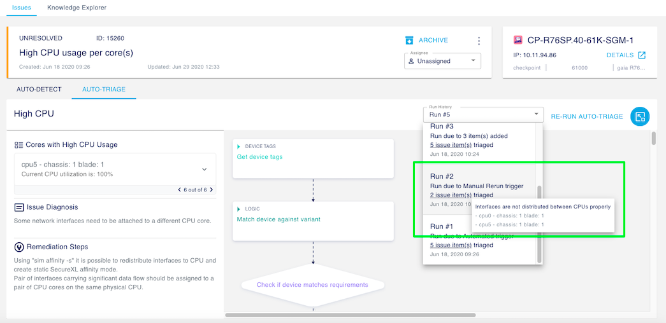
Task: Go to previous core with pager arrow
Action: click(x=179, y=189)
